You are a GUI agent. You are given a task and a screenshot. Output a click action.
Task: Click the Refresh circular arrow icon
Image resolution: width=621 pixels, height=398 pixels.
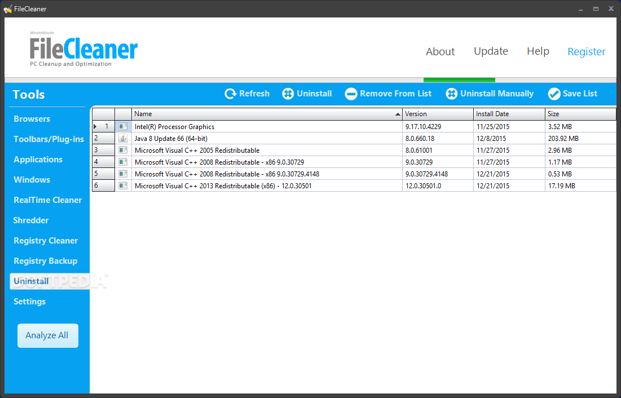(231, 94)
